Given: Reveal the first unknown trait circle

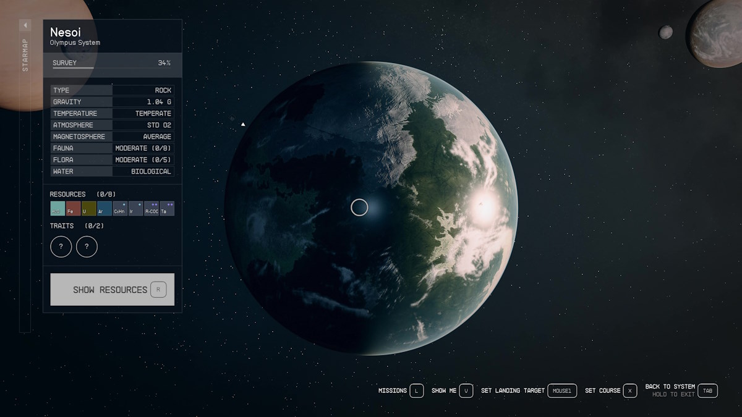Looking at the screenshot, I should (x=61, y=246).
